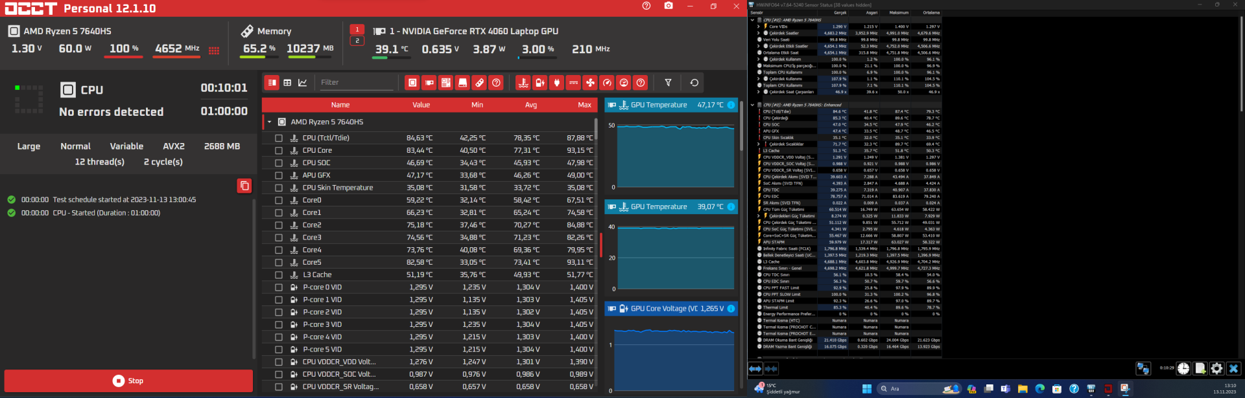Toggle the battery power sensor type filter

point(540,83)
